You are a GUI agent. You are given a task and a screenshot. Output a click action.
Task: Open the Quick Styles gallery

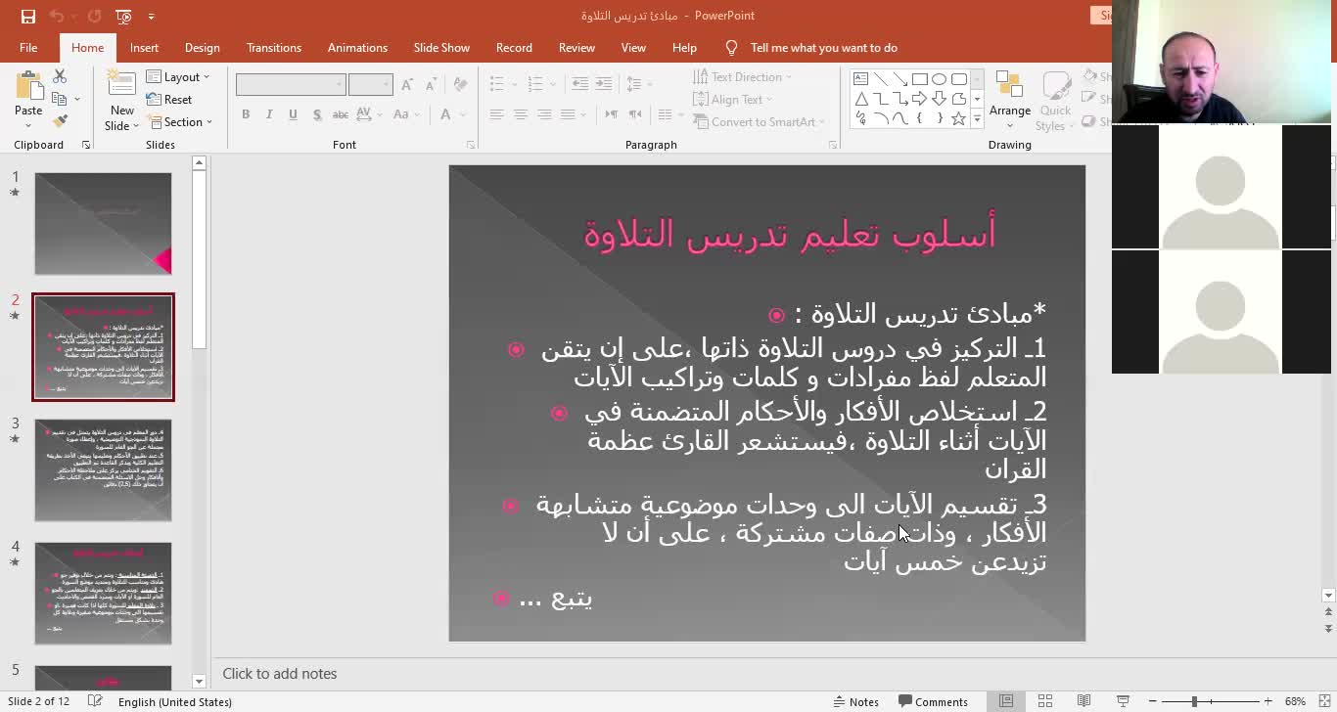point(1054,100)
